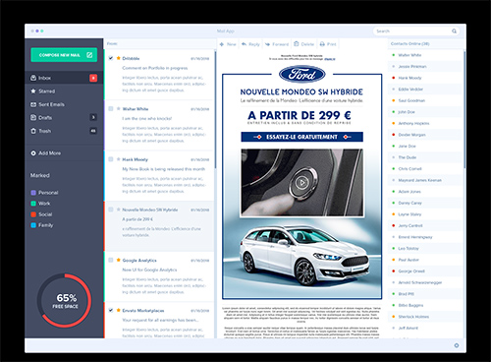491x362 pixels.
Task: Check the Google Analytics email checkbox
Action: point(111,260)
